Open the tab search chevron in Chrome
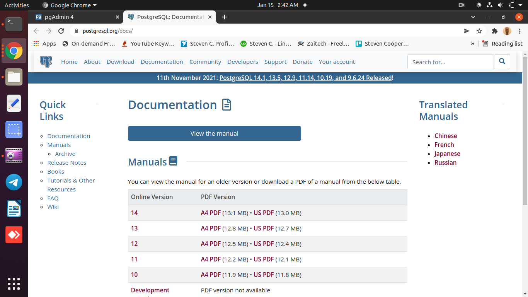 tap(473, 17)
